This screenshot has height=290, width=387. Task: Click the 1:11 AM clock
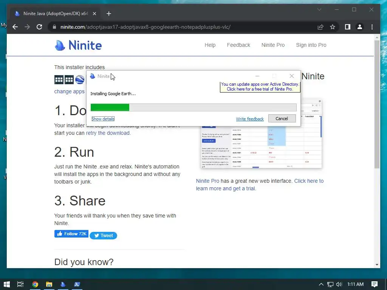[x=355, y=284]
